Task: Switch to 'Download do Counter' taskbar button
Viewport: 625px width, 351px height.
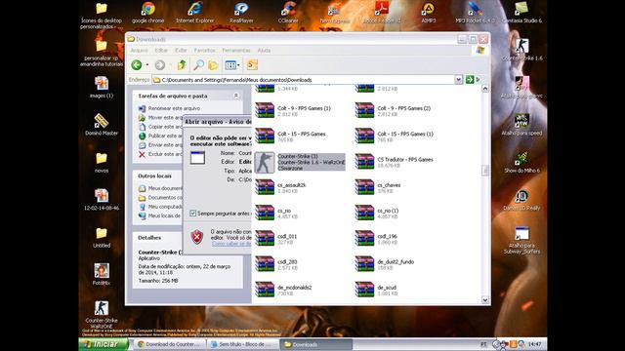Action: coord(169,344)
